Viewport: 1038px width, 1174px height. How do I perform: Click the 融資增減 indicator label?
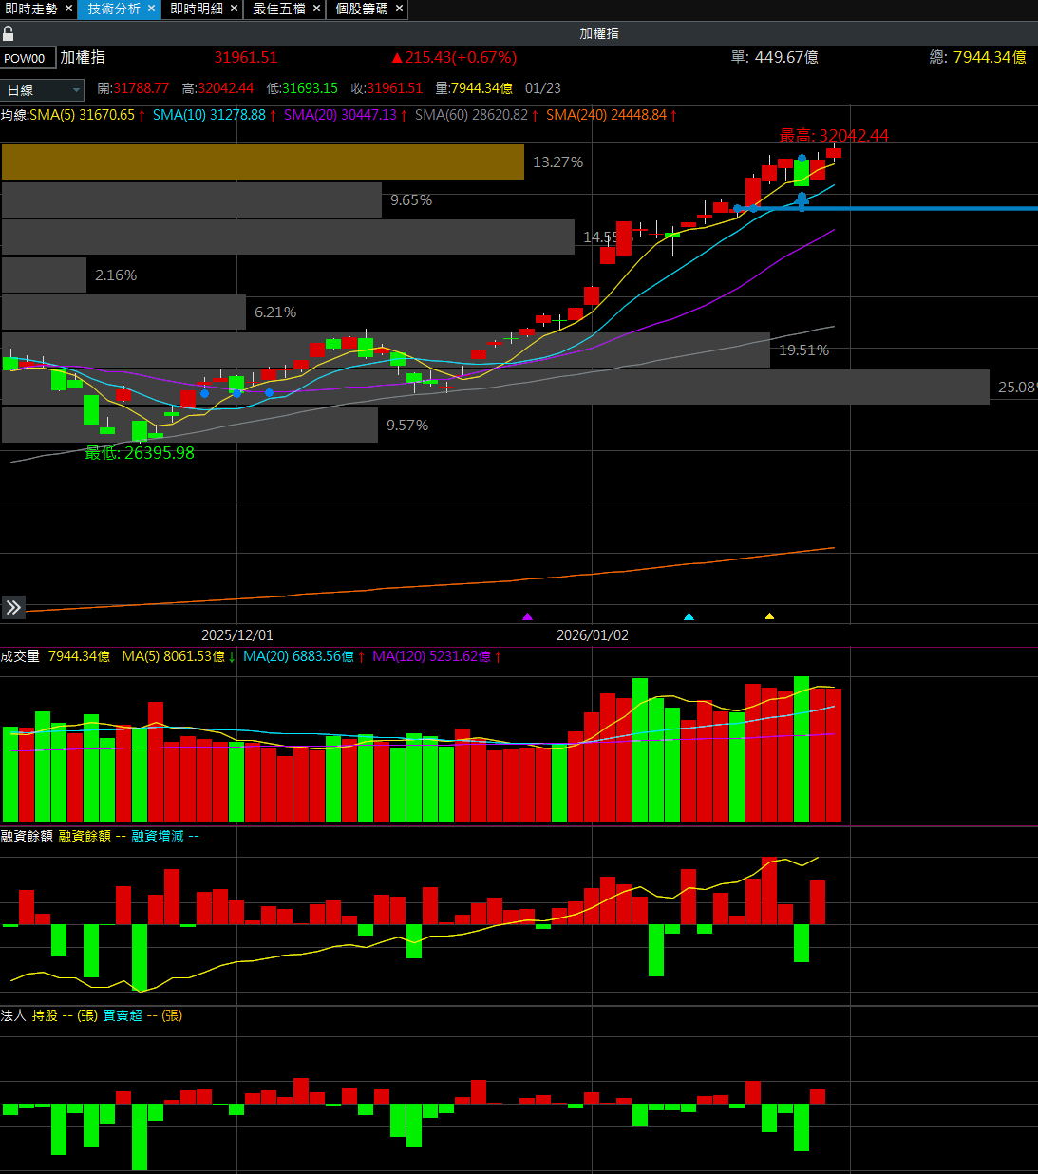158,836
